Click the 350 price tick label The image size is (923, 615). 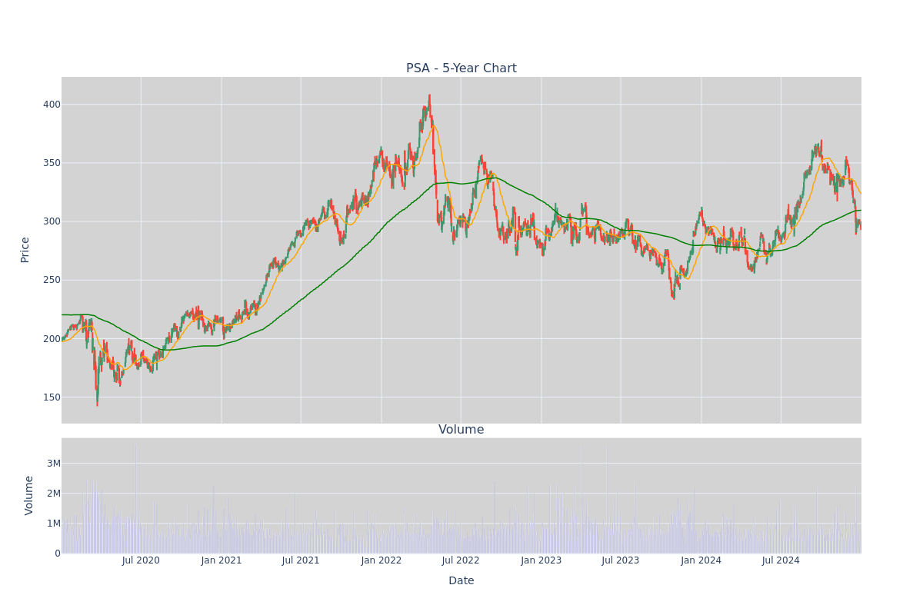(x=52, y=163)
